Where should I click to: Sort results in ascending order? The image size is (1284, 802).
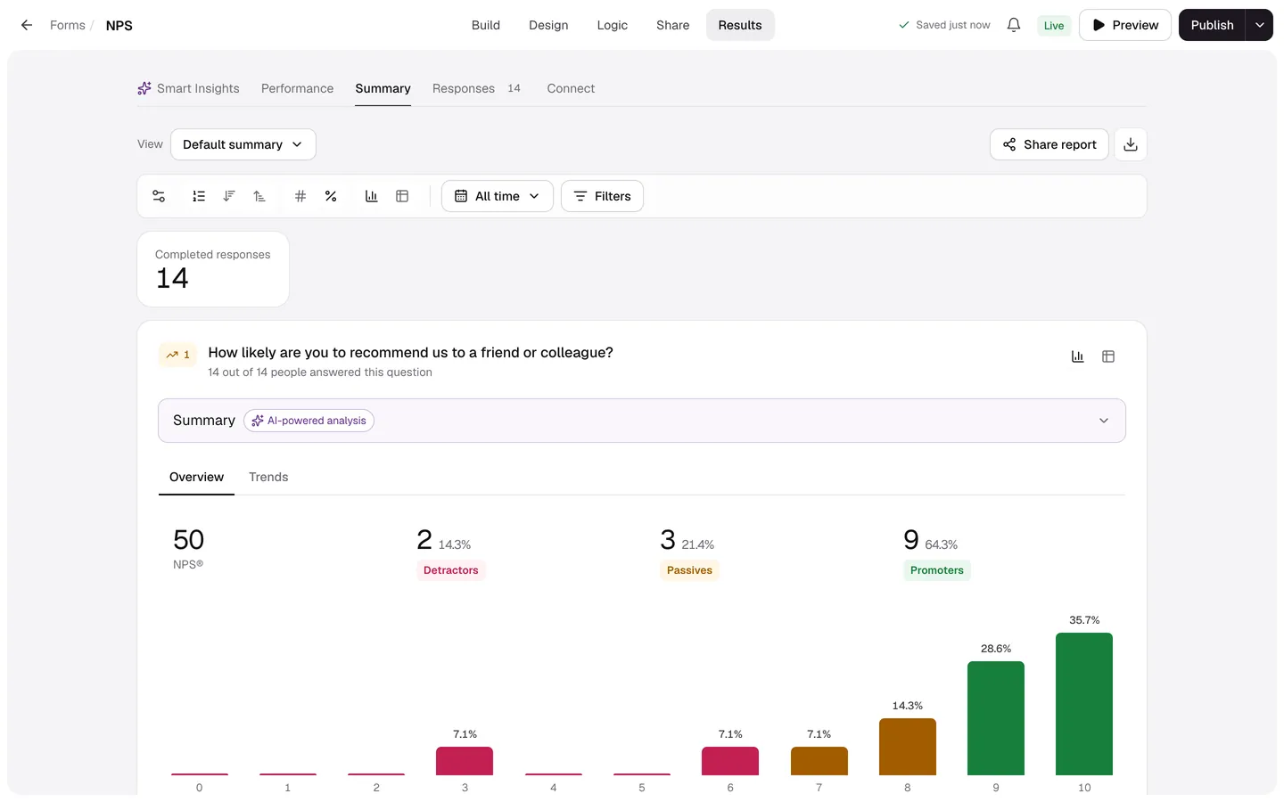[x=259, y=196]
